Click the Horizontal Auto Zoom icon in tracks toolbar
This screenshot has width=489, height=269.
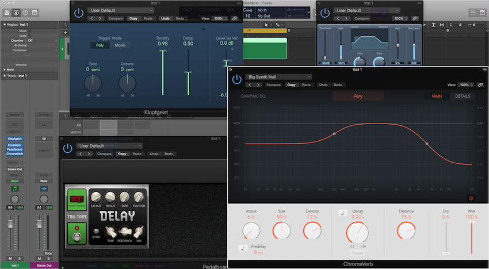(442, 25)
